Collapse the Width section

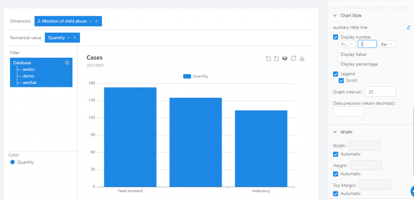click(x=335, y=132)
